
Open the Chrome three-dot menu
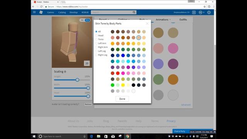(x=214, y=7)
